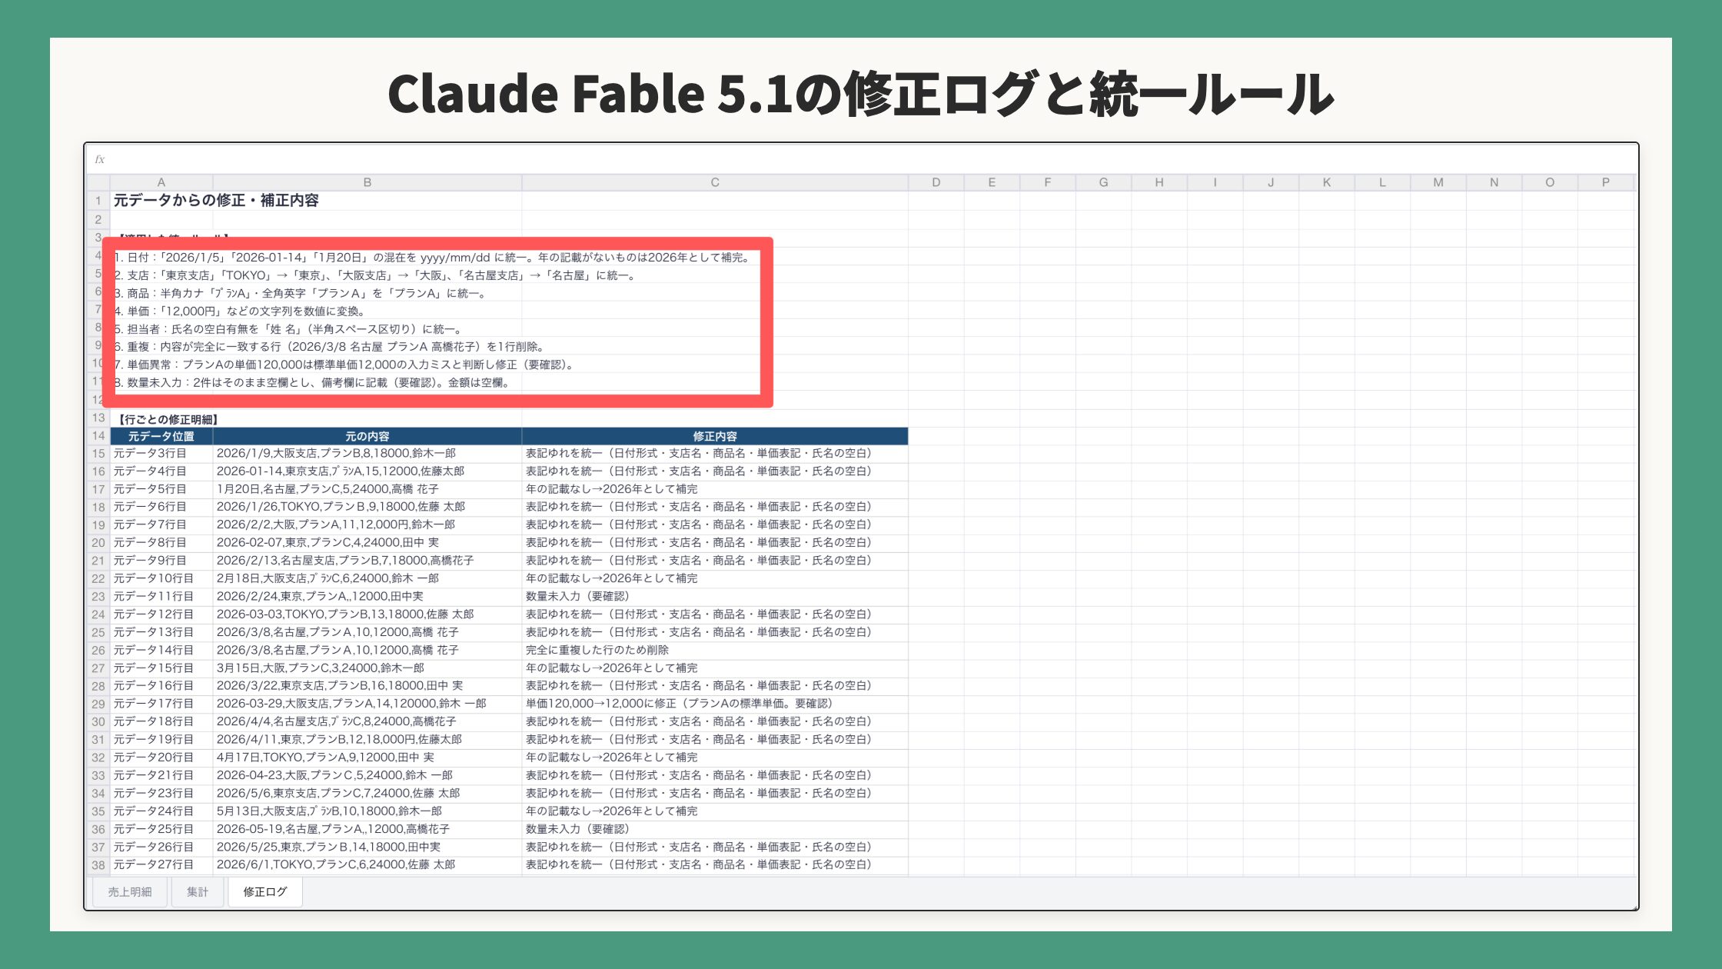Open the 売上明細 sheet tab
Image resolution: width=1722 pixels, height=969 pixels.
click(130, 892)
